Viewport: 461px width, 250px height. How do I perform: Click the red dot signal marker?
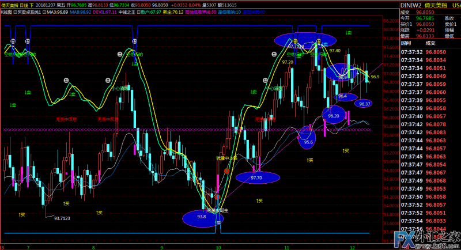pyautogui.click(x=226, y=171)
